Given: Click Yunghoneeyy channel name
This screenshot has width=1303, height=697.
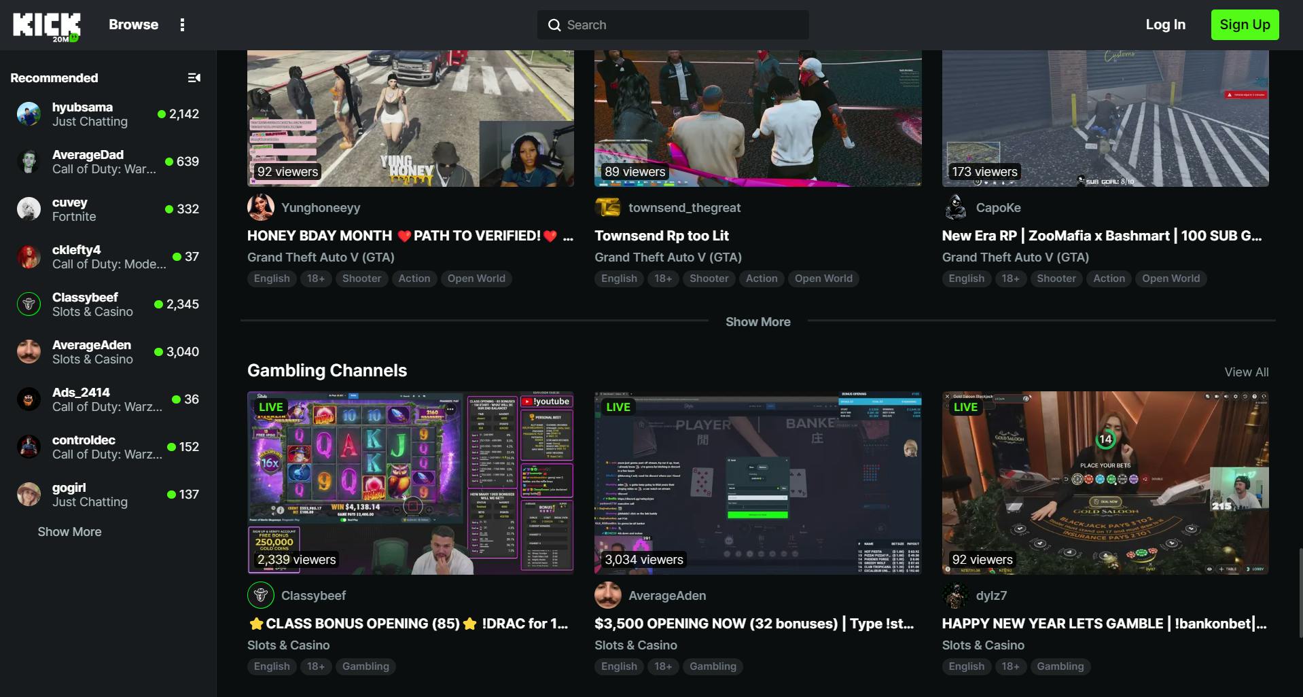Looking at the screenshot, I should point(321,208).
